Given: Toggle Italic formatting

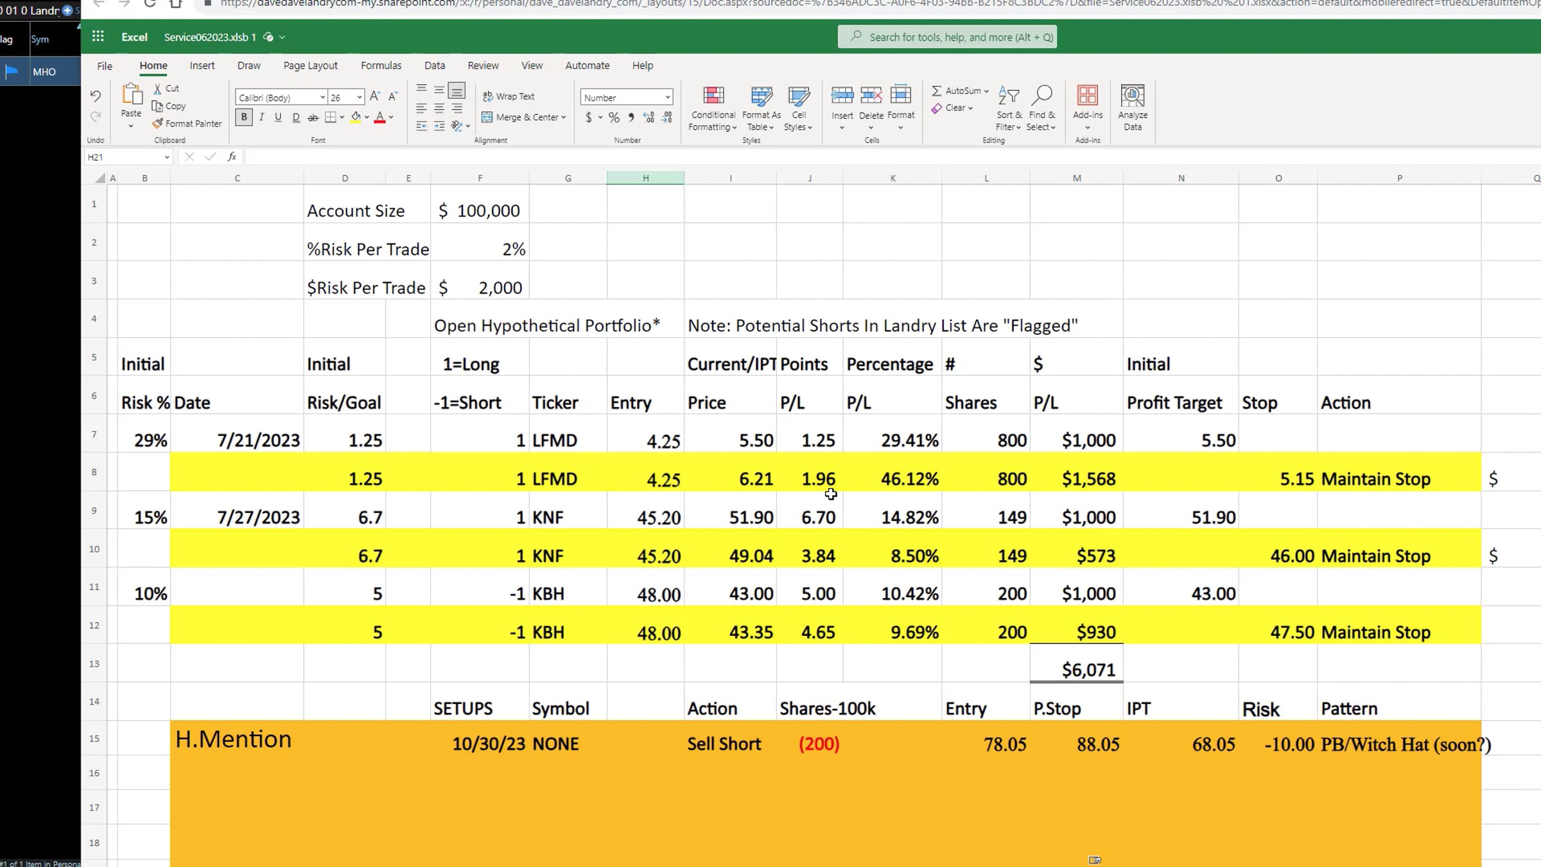Looking at the screenshot, I should [261, 118].
